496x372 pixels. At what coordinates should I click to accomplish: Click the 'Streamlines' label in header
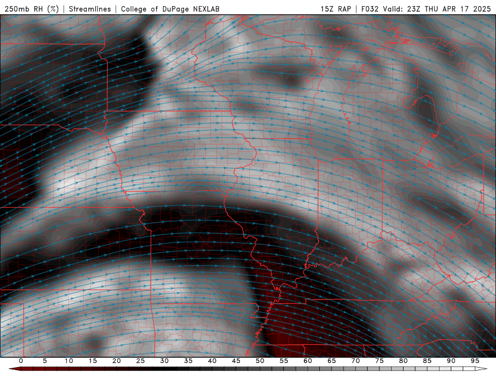coord(90,9)
